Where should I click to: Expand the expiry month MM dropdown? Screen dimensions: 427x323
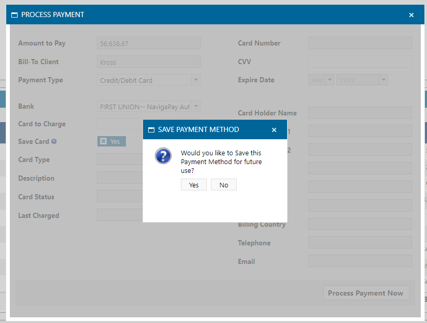(x=330, y=80)
